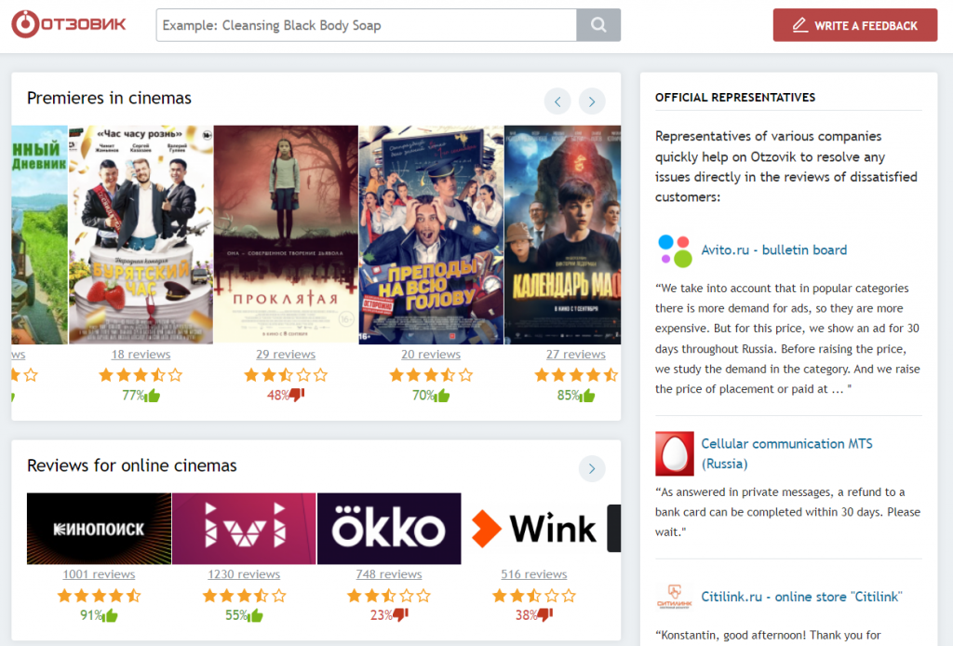Click the 23% thumbs-down icon
Viewport: 953px width, 646px height.
tap(401, 615)
